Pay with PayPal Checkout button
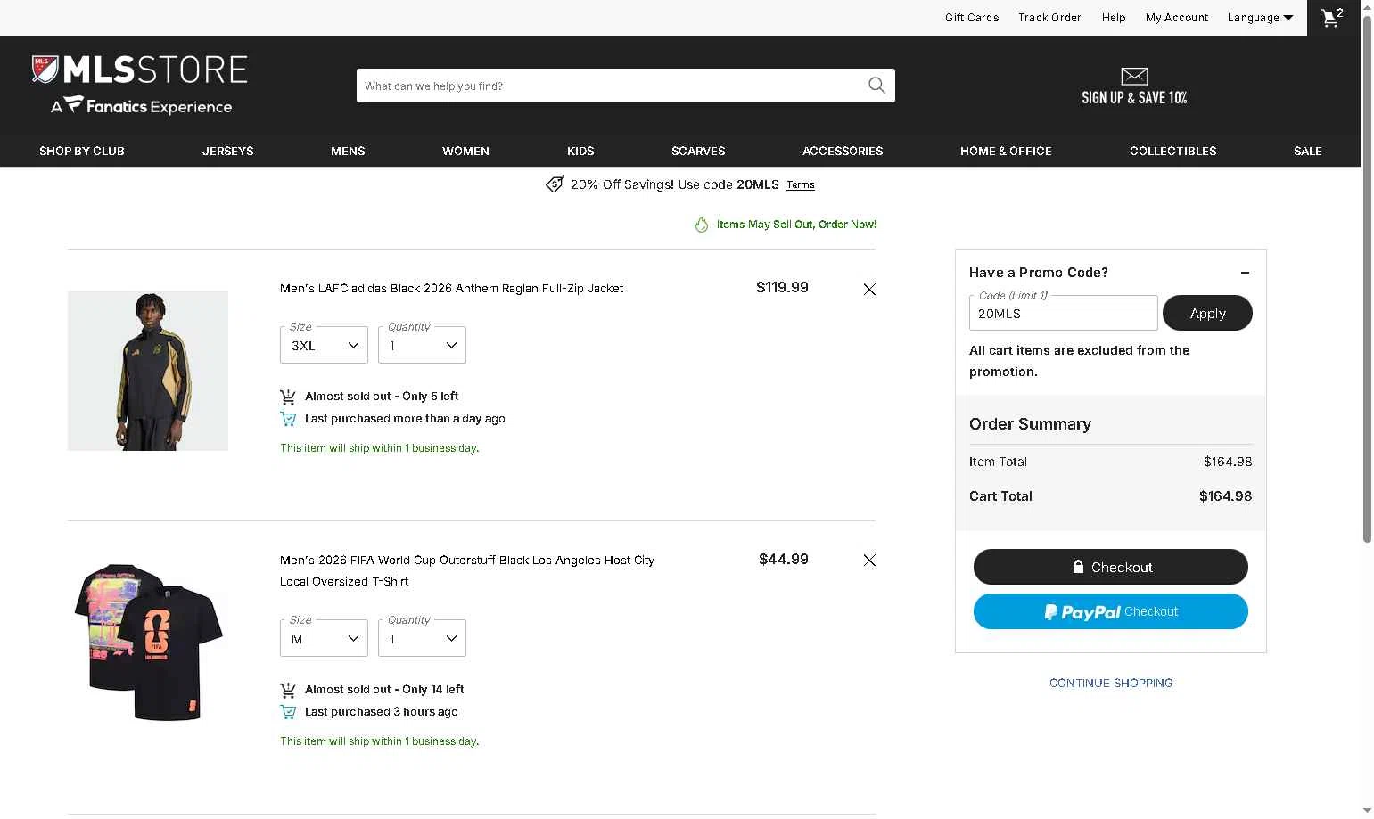 click(1110, 611)
